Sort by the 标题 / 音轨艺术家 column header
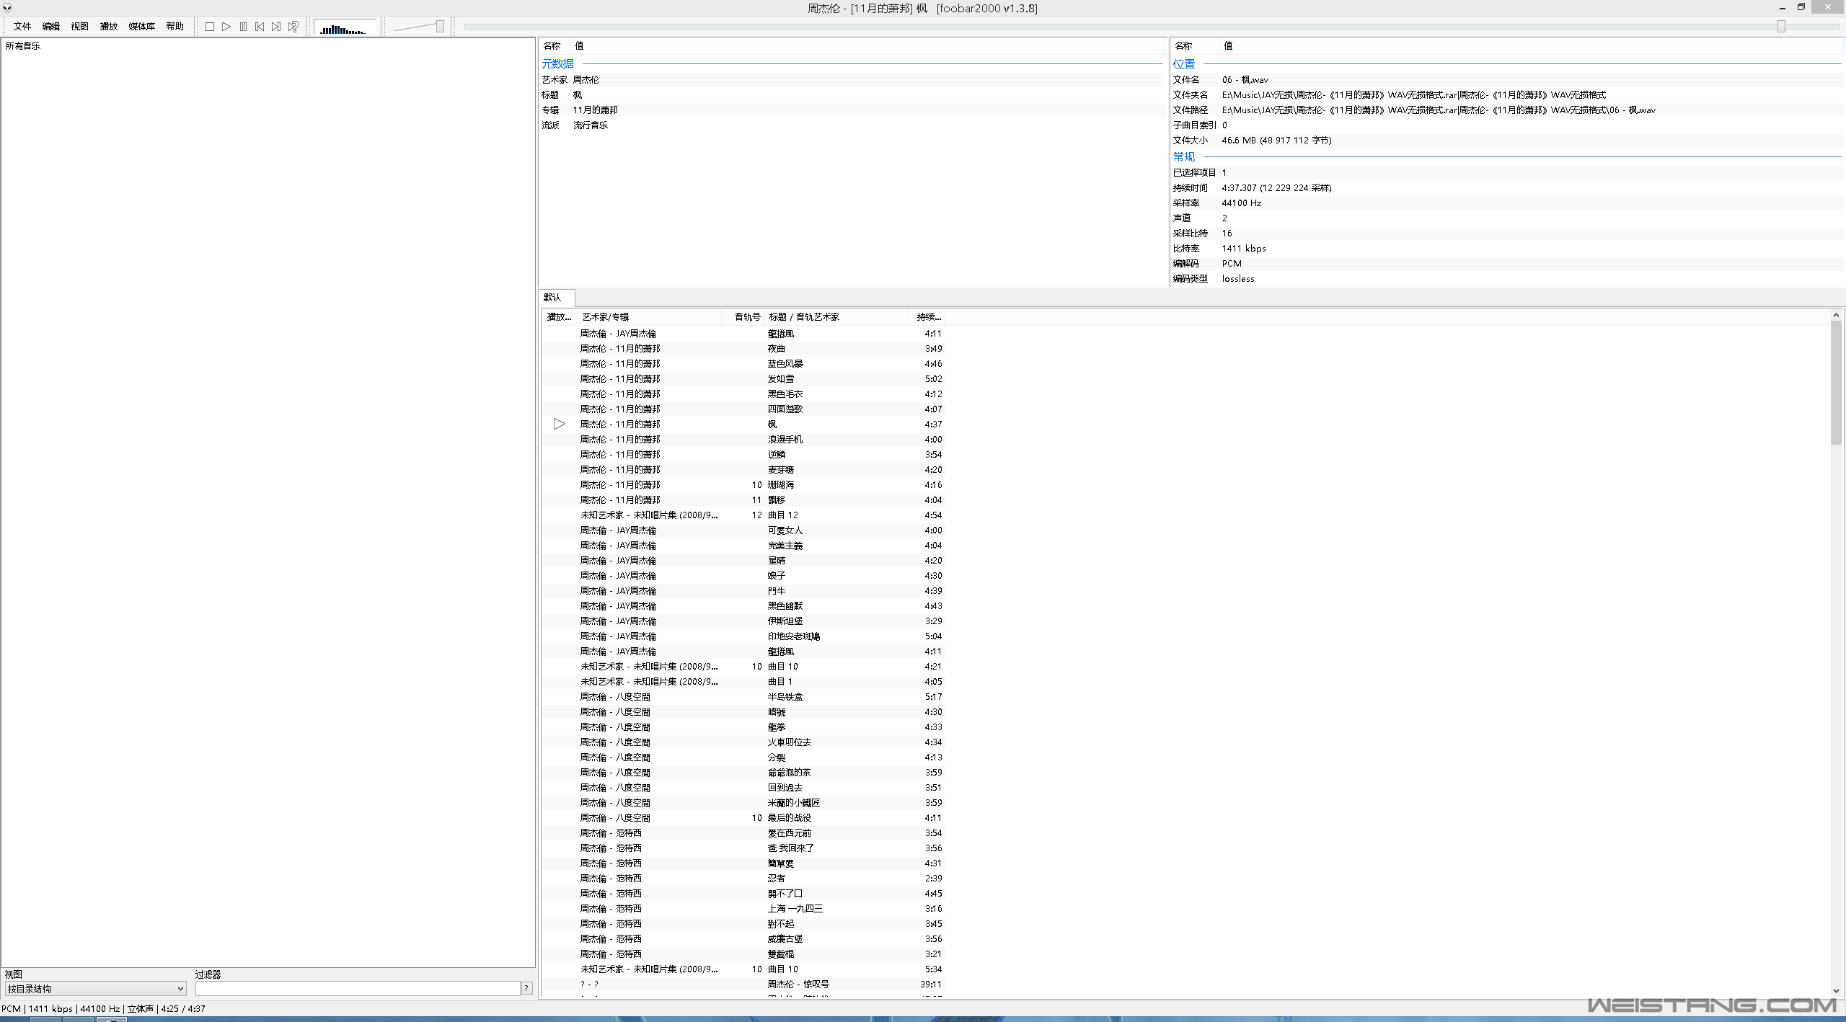Image resolution: width=1846 pixels, height=1022 pixels. (x=836, y=317)
